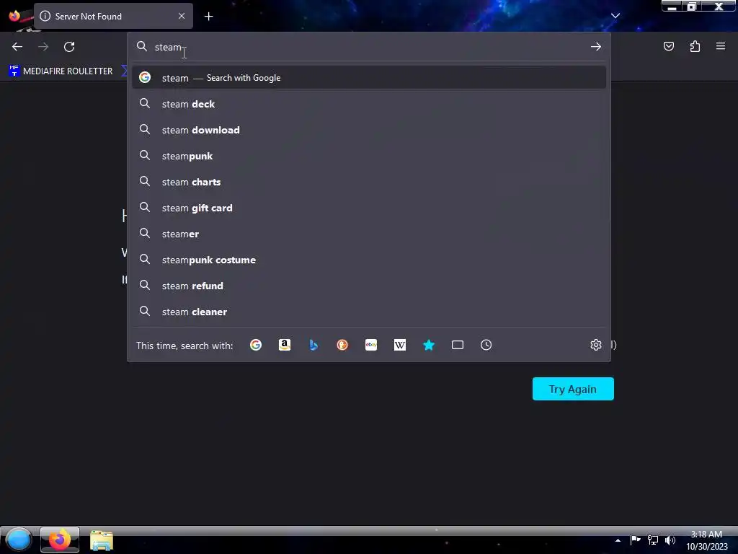Show hidden tray icons arrow

tap(618, 540)
